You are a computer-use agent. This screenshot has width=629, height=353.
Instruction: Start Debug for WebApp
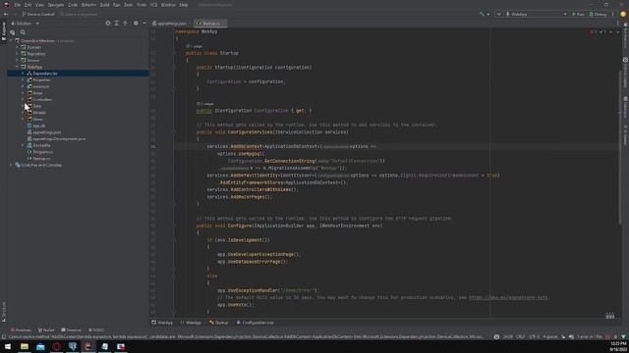point(598,14)
